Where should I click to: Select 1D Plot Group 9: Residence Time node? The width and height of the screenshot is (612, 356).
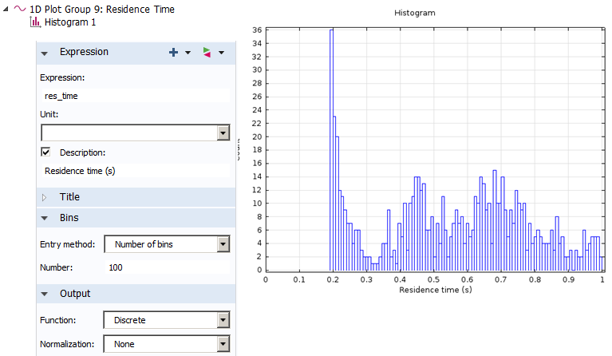(x=101, y=10)
